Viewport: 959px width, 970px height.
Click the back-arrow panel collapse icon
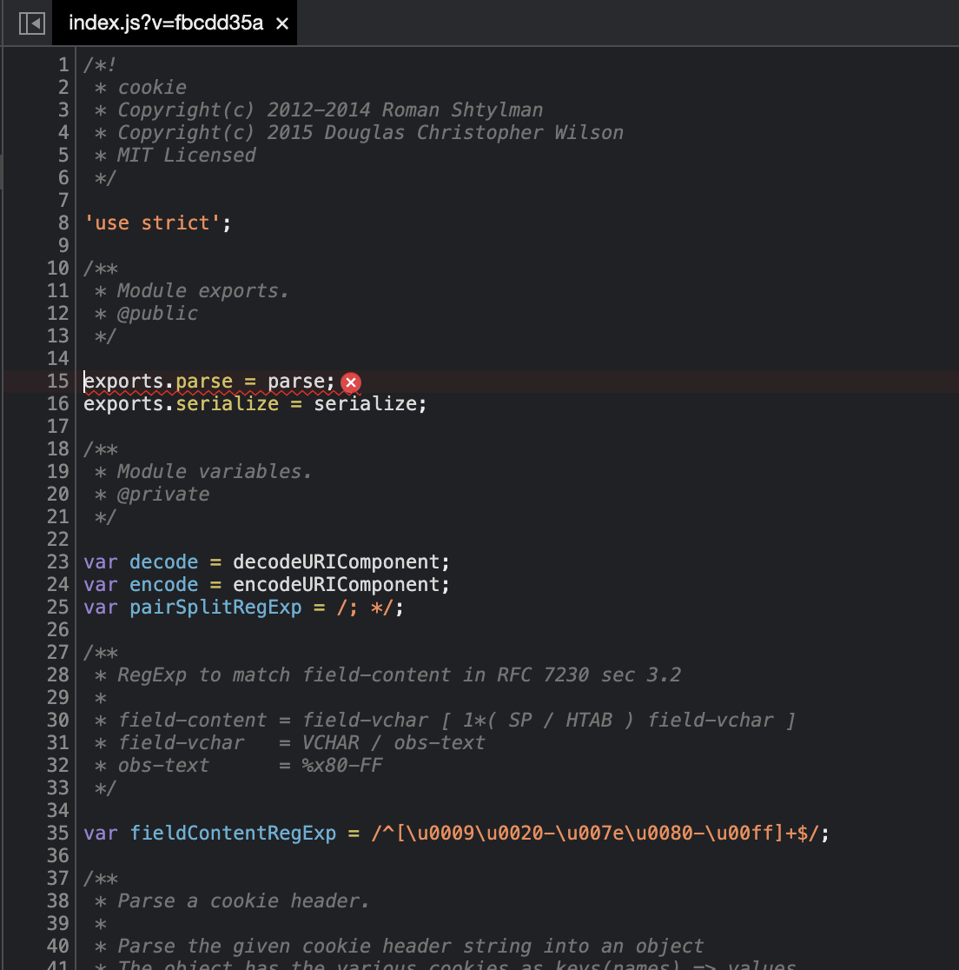coord(31,23)
